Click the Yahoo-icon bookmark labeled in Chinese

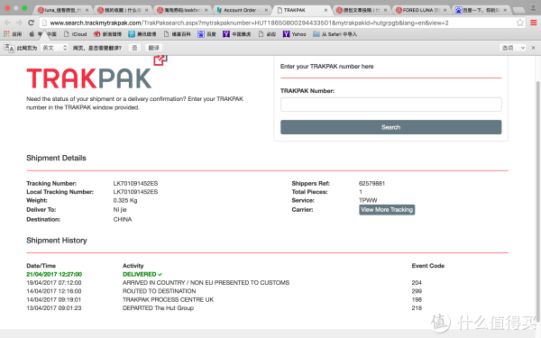[237, 34]
